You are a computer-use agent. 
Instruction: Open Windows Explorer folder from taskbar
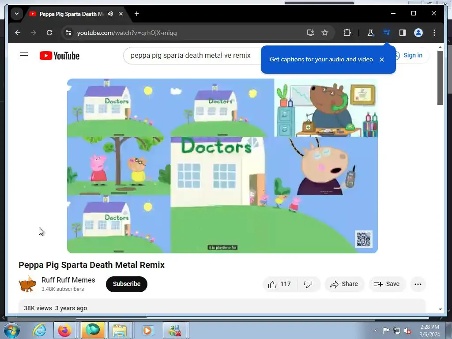point(120,330)
